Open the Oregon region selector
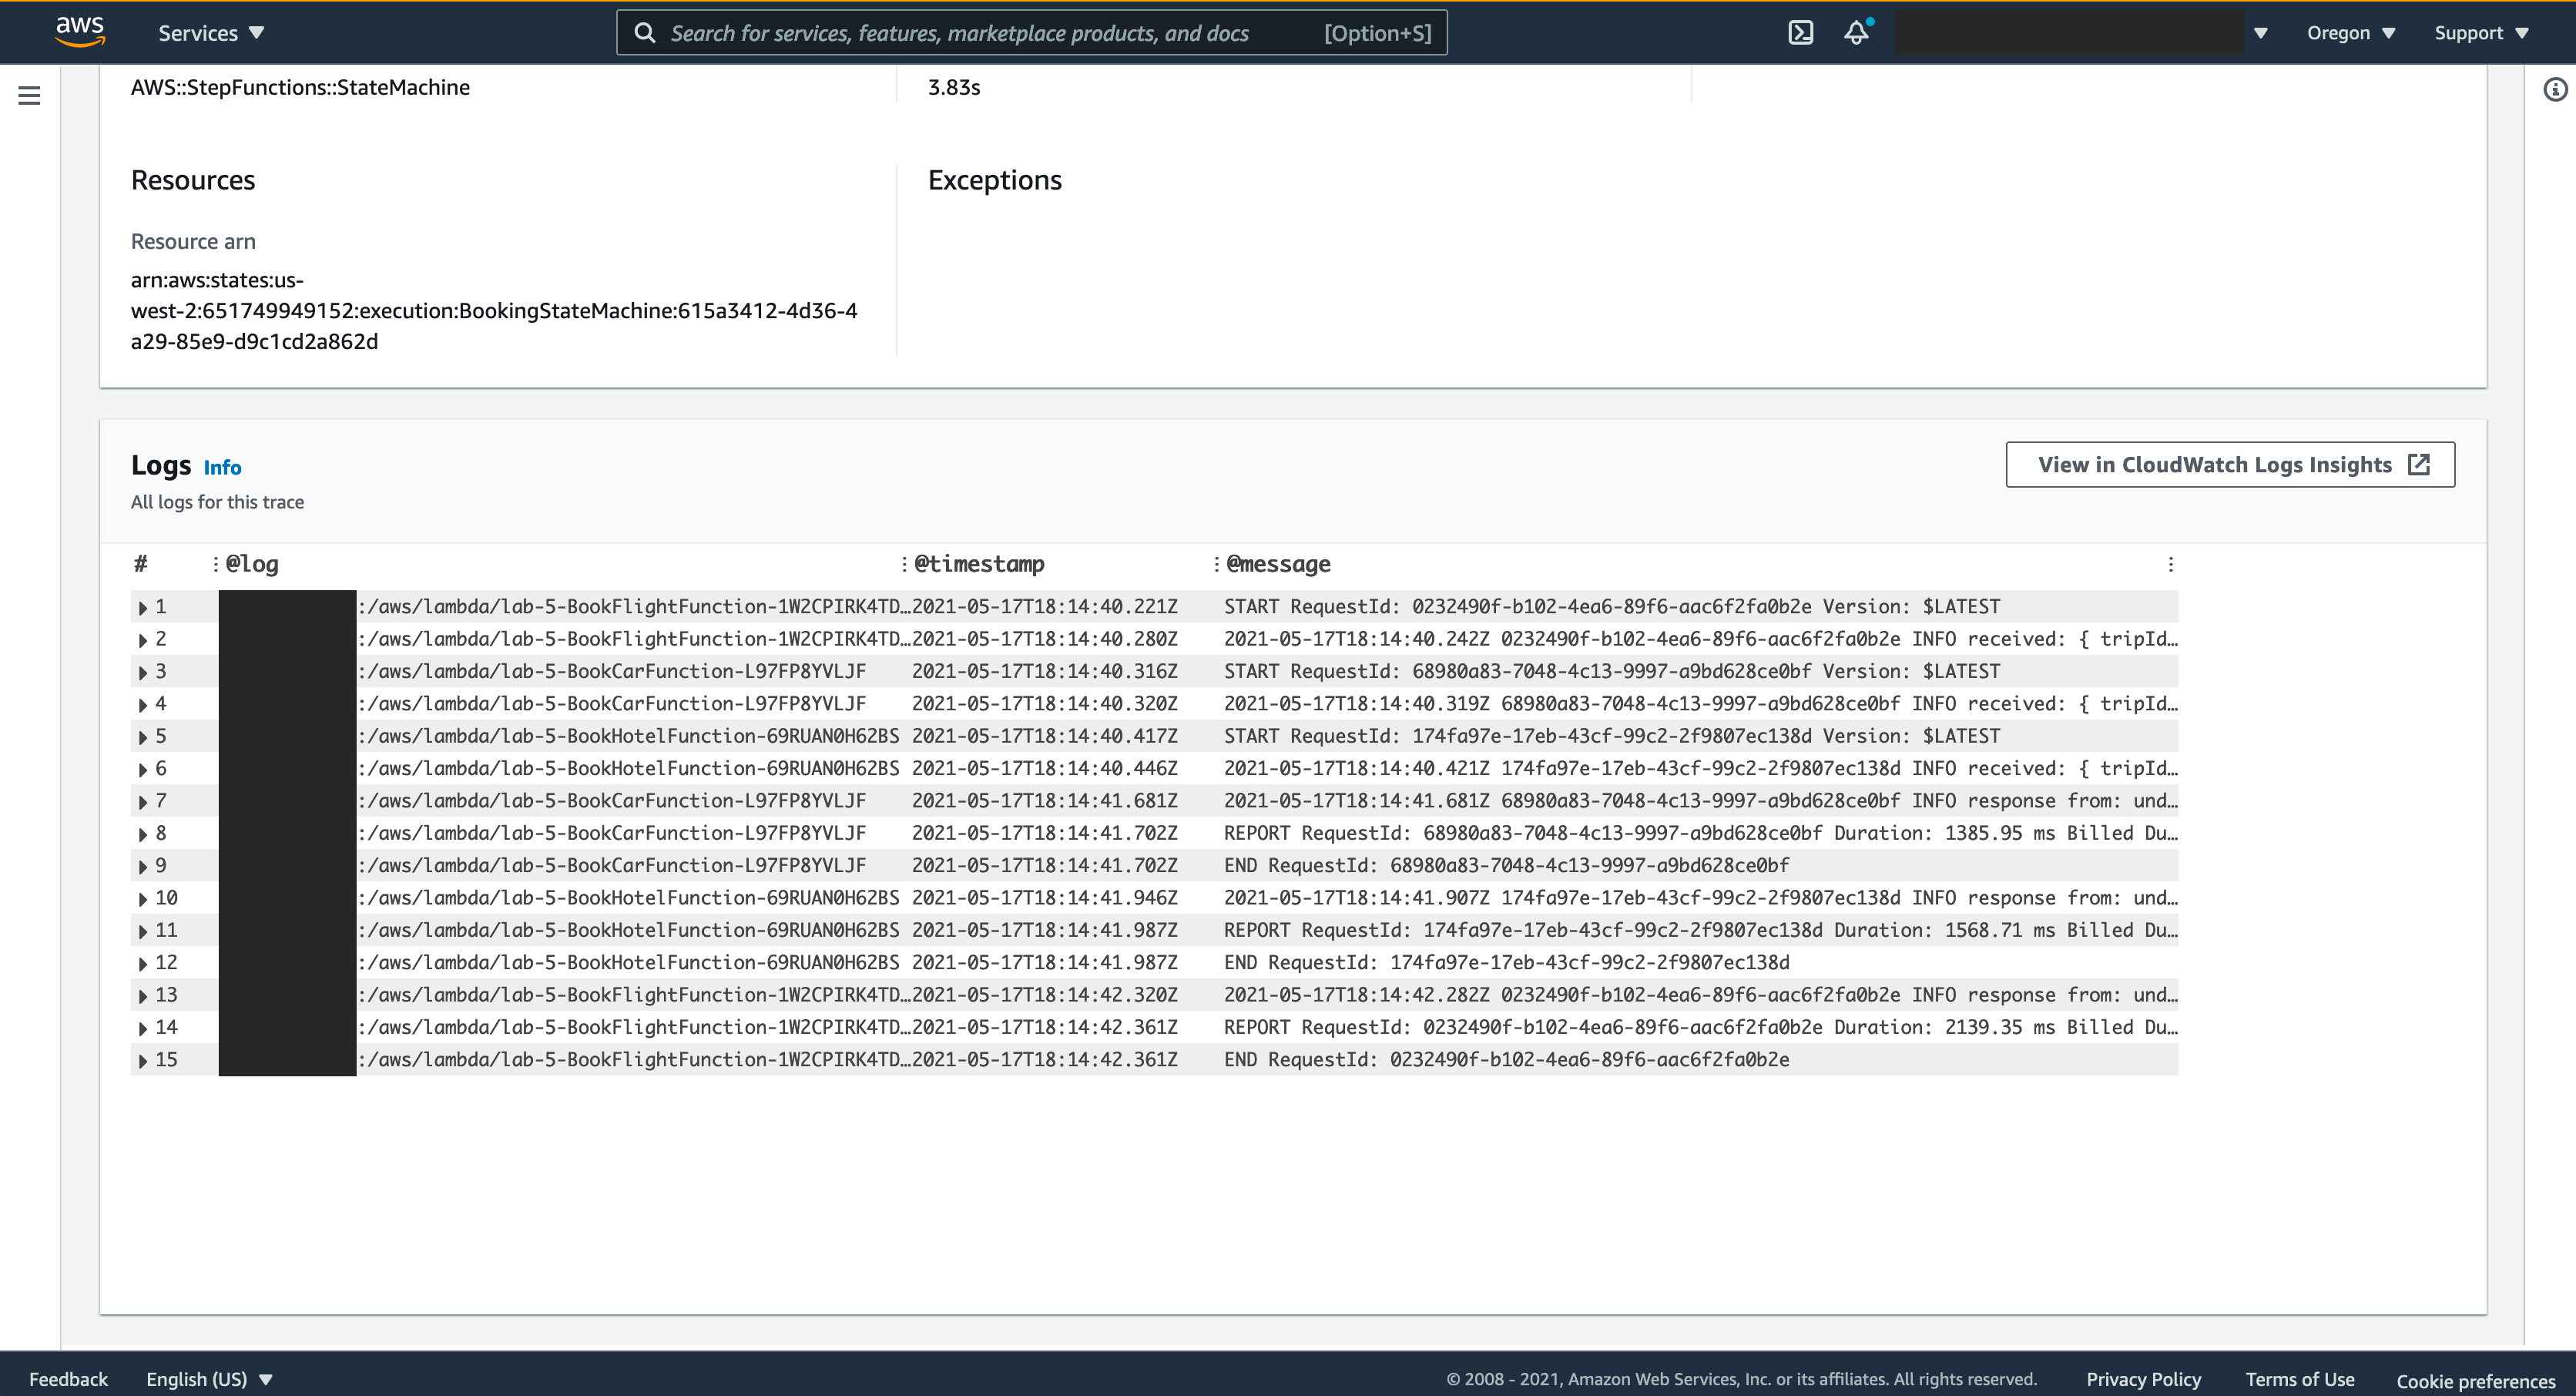The width and height of the screenshot is (2576, 1396). pos(2351,33)
